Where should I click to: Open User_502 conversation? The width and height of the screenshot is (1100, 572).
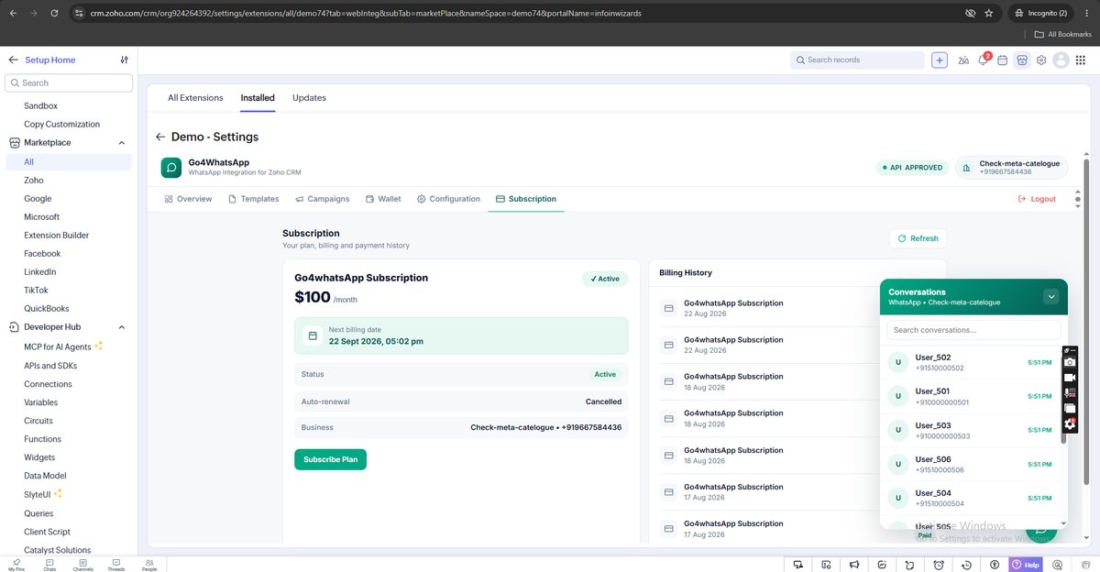pos(971,362)
